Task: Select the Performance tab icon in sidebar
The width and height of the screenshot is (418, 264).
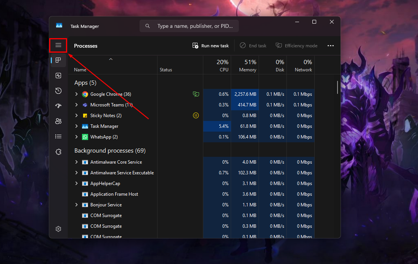Action: click(58, 76)
